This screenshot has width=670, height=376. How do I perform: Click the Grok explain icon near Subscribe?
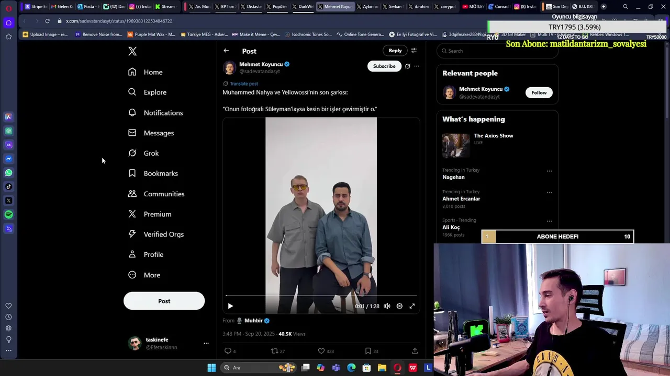pyautogui.click(x=407, y=66)
